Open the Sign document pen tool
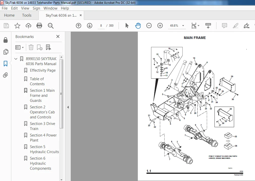The image size is (255, 181). (246, 26)
